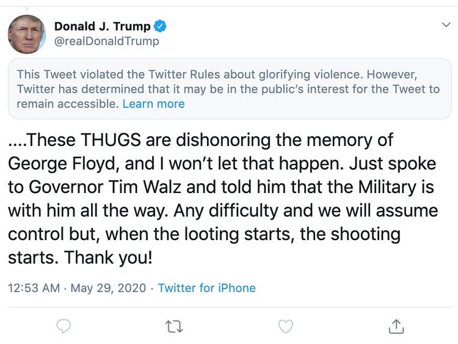Like the tweet with the heart icon
This screenshot has height=344, width=458.
click(285, 326)
